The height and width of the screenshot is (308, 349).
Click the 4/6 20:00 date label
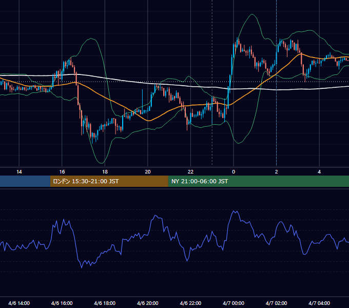pos(148,303)
